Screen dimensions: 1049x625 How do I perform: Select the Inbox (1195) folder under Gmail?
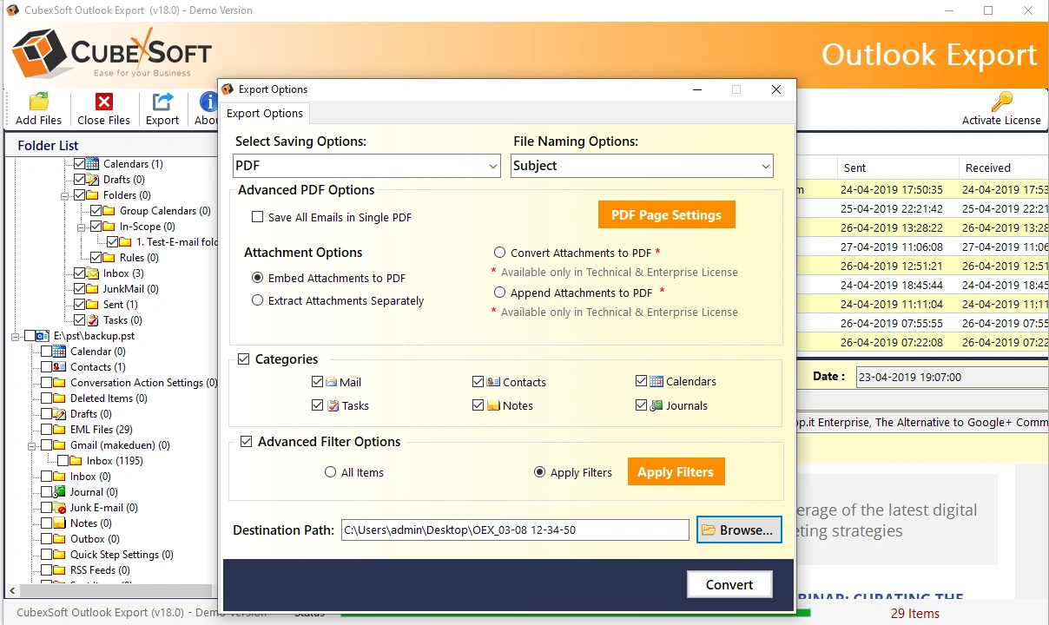[115, 461]
